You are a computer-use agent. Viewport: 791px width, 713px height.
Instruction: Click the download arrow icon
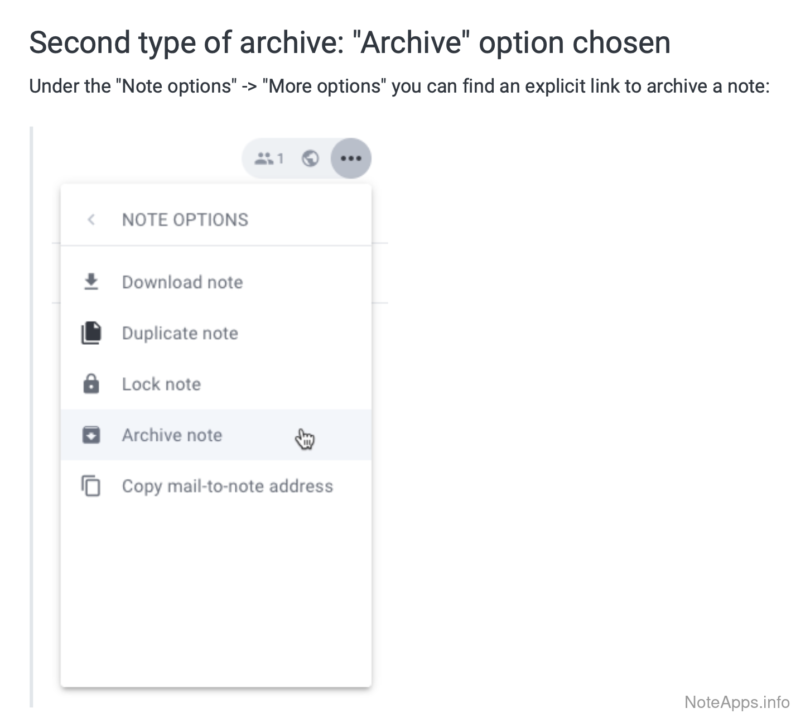(x=91, y=282)
